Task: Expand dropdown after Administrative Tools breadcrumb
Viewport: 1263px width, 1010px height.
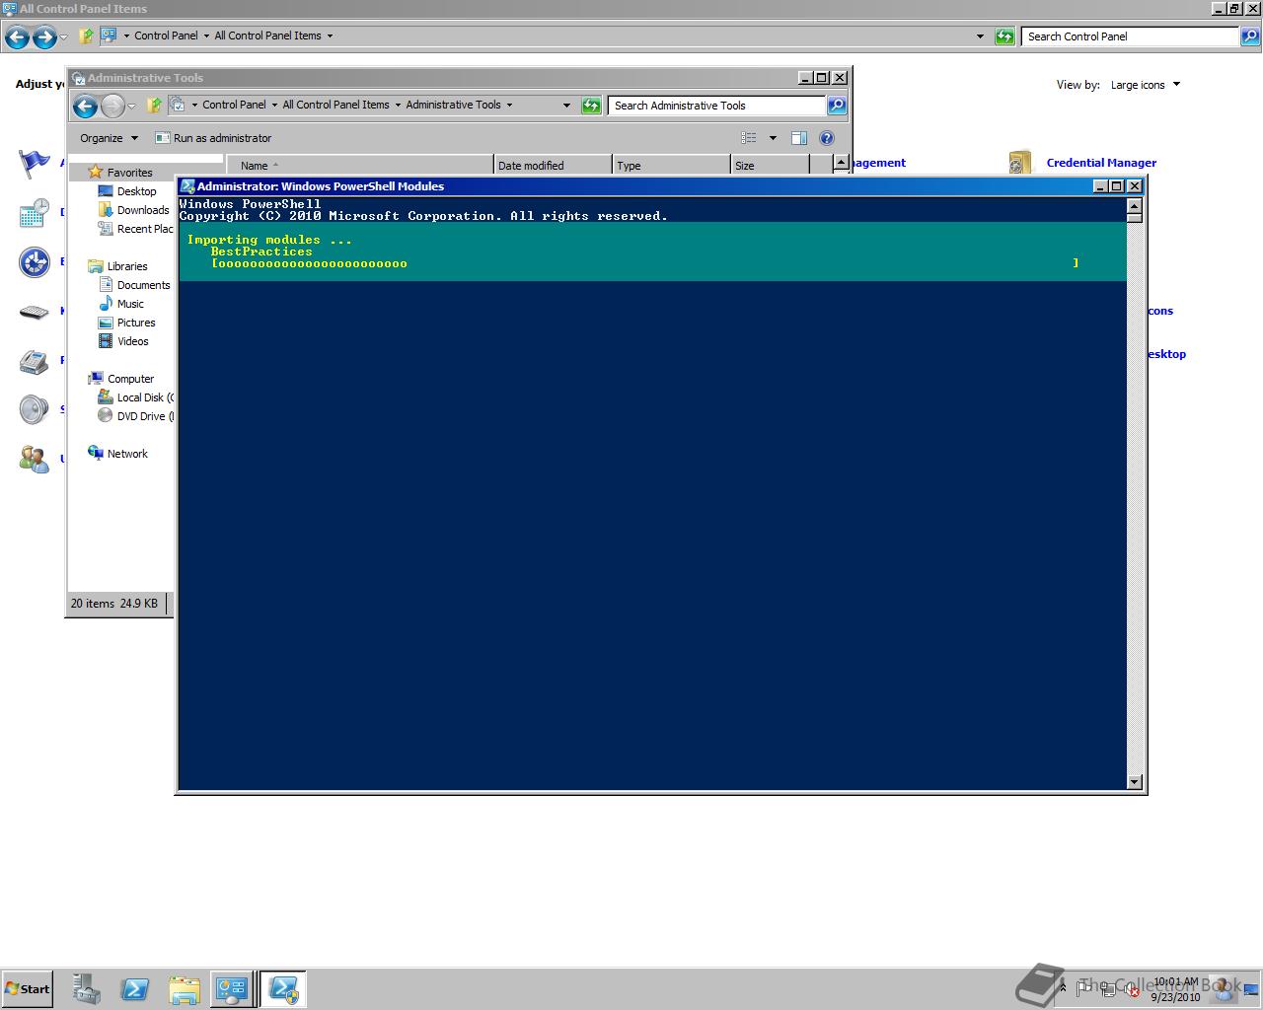Action: coord(509,105)
